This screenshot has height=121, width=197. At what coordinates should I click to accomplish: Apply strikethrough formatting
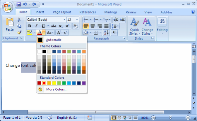53,26
